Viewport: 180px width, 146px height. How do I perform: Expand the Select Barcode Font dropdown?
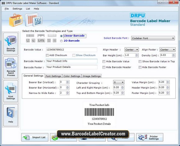[153, 38]
